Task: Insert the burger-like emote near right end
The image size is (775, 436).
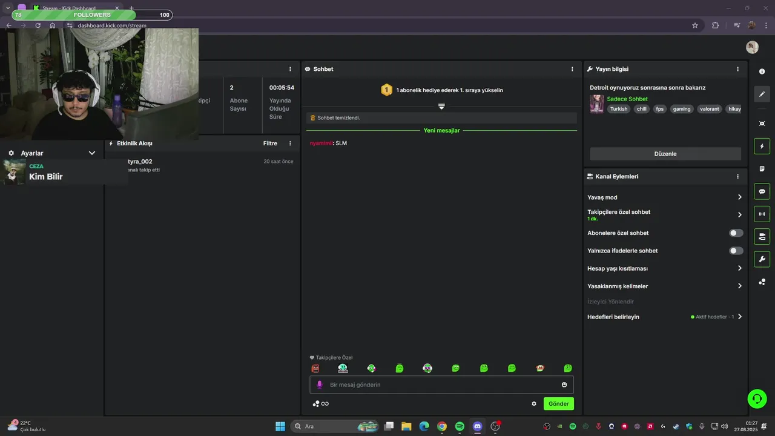Action: click(540, 368)
